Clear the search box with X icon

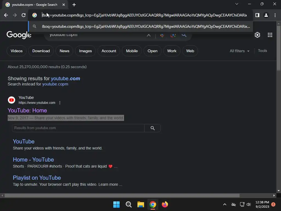(x=149, y=35)
